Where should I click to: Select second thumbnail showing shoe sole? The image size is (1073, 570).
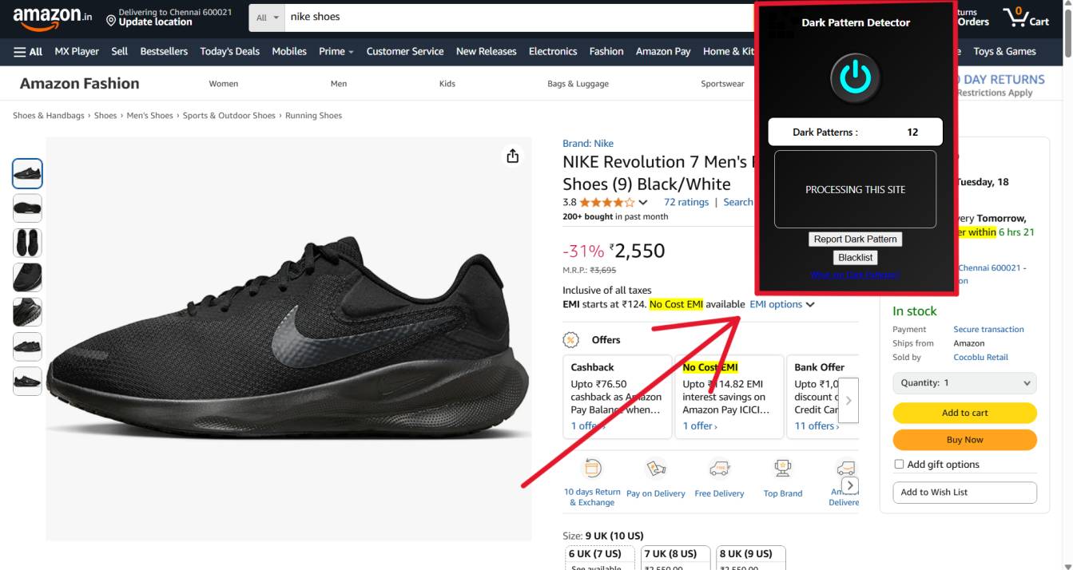point(27,208)
